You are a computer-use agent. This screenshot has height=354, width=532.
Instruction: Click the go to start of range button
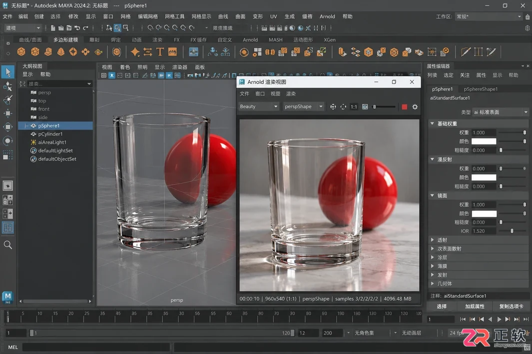point(463,319)
